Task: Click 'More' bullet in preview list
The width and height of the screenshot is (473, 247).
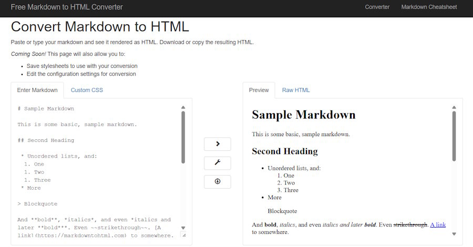Action: (274, 198)
